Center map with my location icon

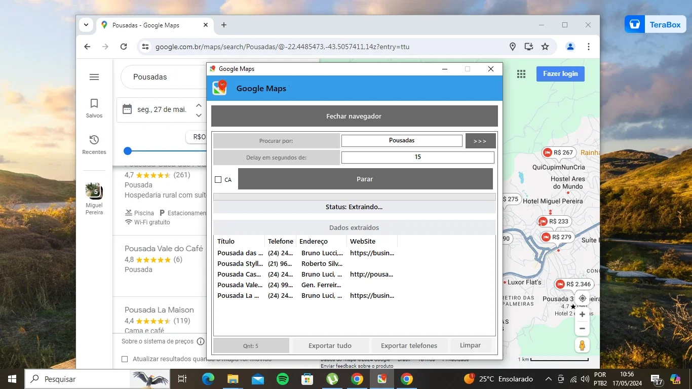coord(582,298)
